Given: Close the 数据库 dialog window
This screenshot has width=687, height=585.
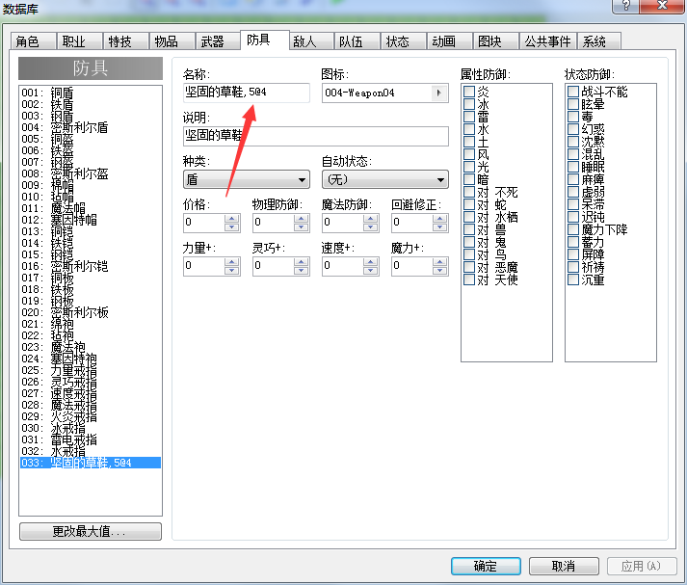Looking at the screenshot, I should [662, 6].
